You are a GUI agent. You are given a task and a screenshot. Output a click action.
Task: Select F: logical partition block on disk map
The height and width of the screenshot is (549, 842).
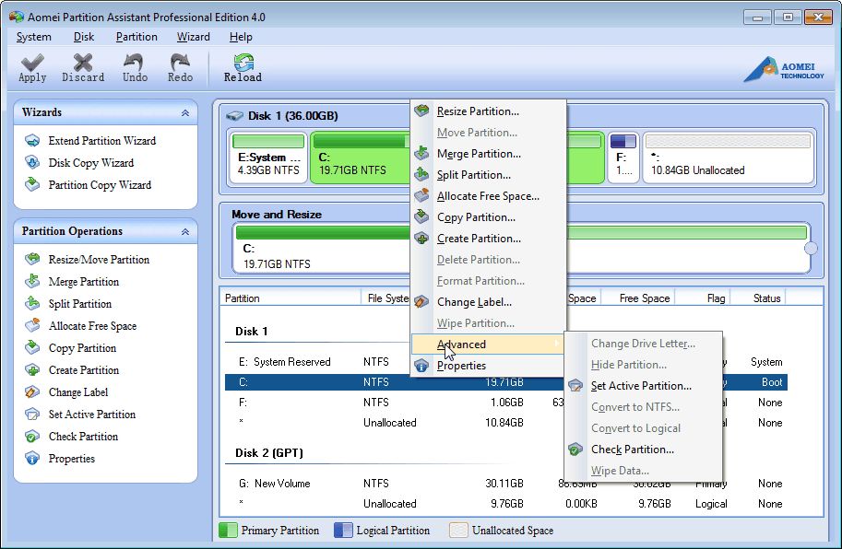point(623,157)
